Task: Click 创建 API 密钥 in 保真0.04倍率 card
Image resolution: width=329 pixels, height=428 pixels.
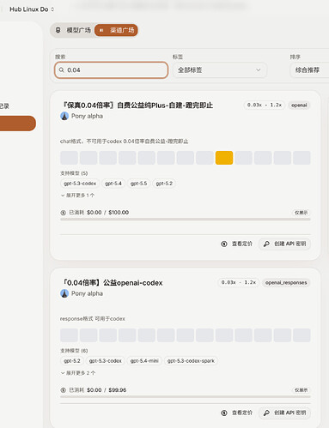Action: click(284, 244)
